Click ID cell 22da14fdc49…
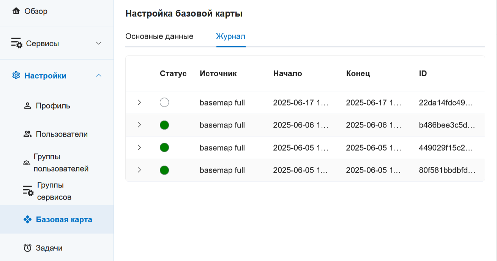The image size is (497, 261). (x=447, y=102)
